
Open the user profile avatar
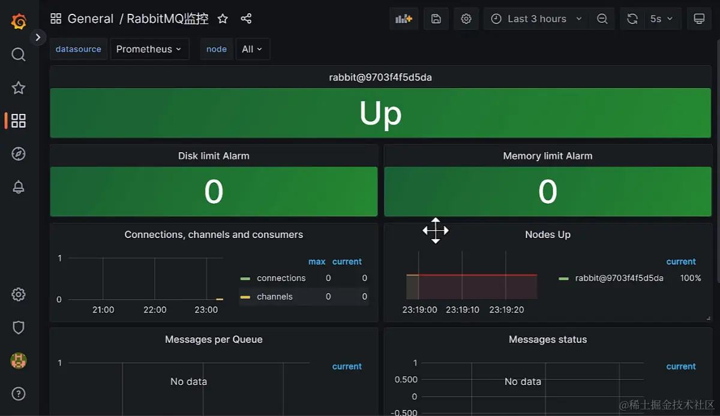19,360
